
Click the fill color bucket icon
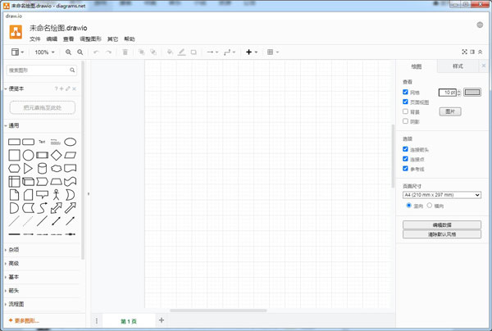(x=170, y=52)
